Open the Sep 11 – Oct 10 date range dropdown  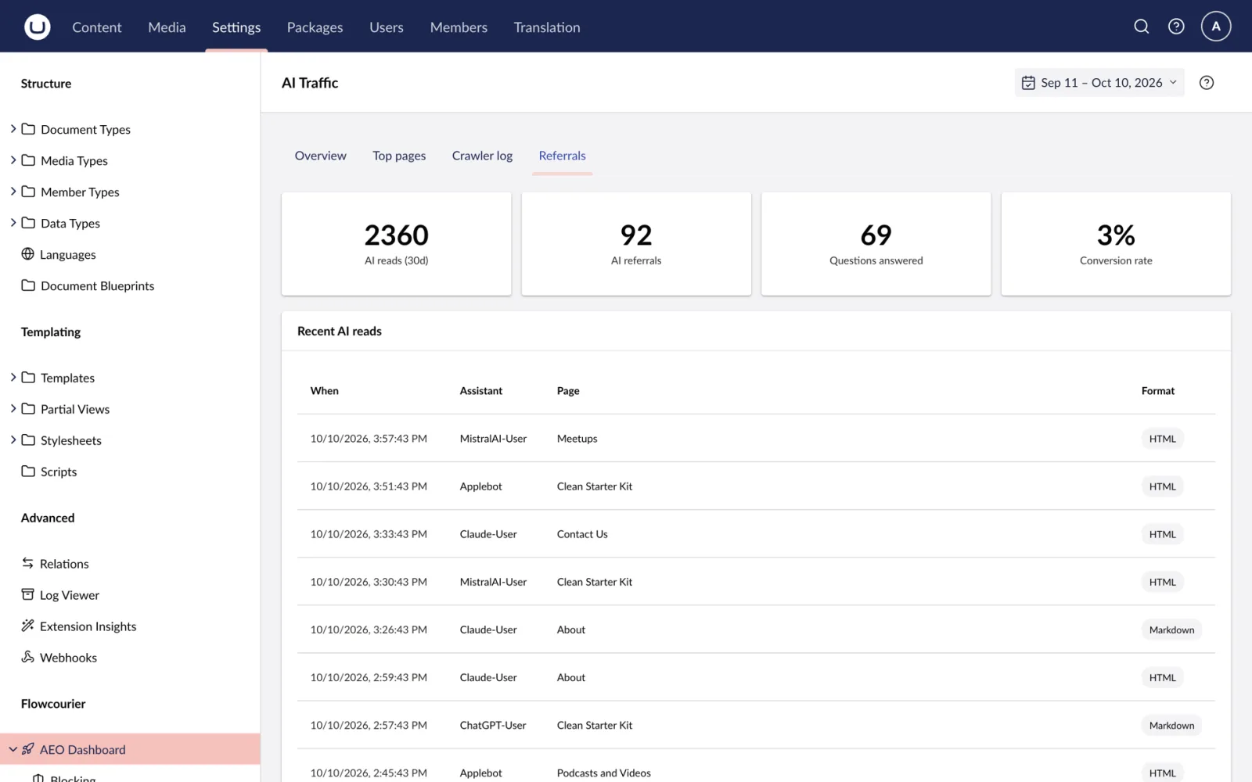[1099, 83]
